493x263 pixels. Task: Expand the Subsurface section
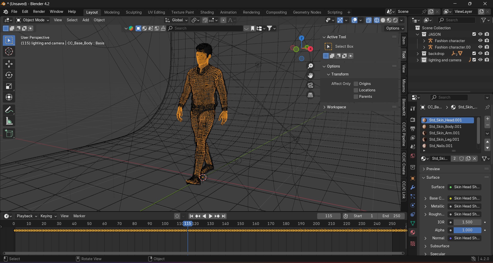coord(439,246)
